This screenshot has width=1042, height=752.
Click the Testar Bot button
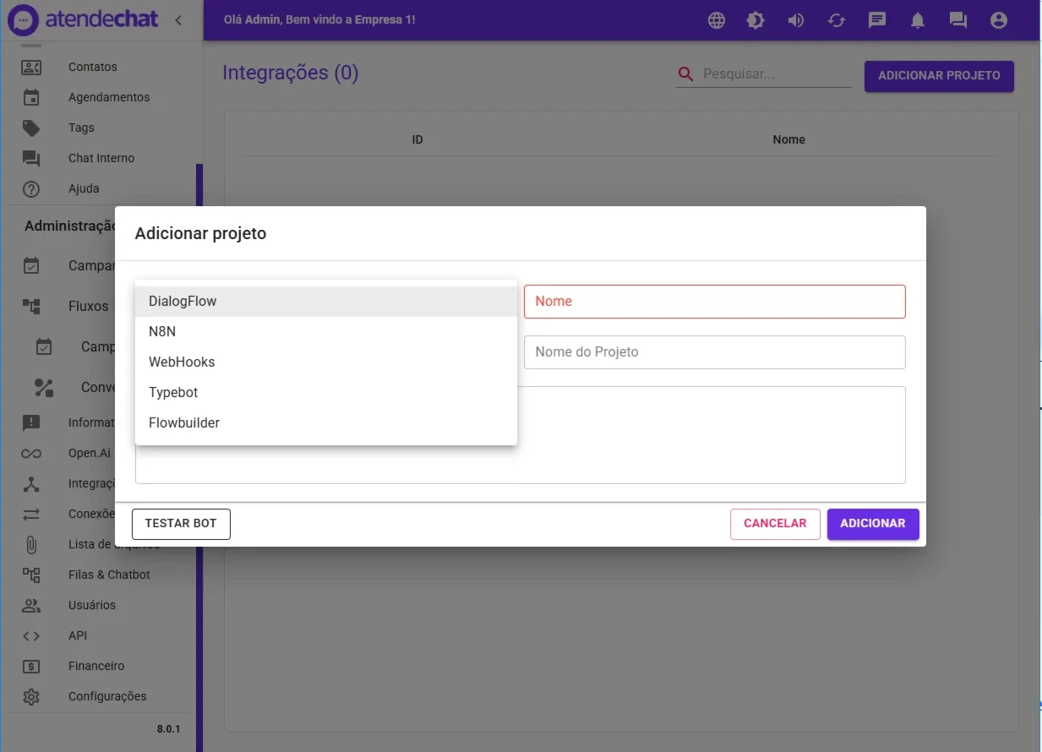(181, 524)
